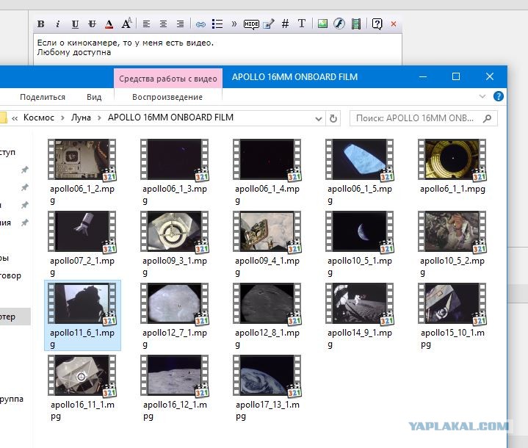Select video apollo06_1_4.mpg
528x448 pixels.
267,171
